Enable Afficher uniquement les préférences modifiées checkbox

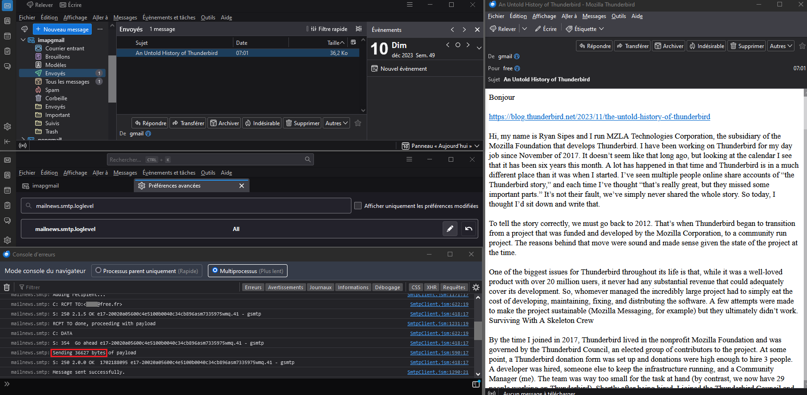tap(358, 206)
